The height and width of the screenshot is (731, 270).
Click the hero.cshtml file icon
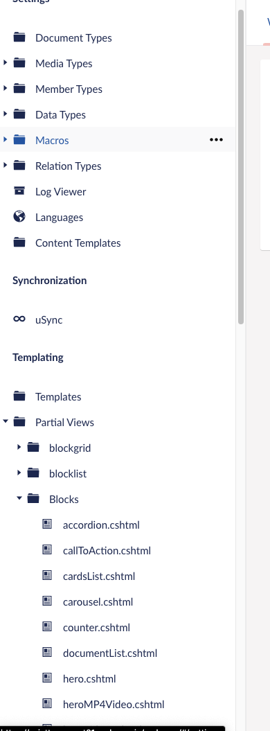tap(47, 678)
